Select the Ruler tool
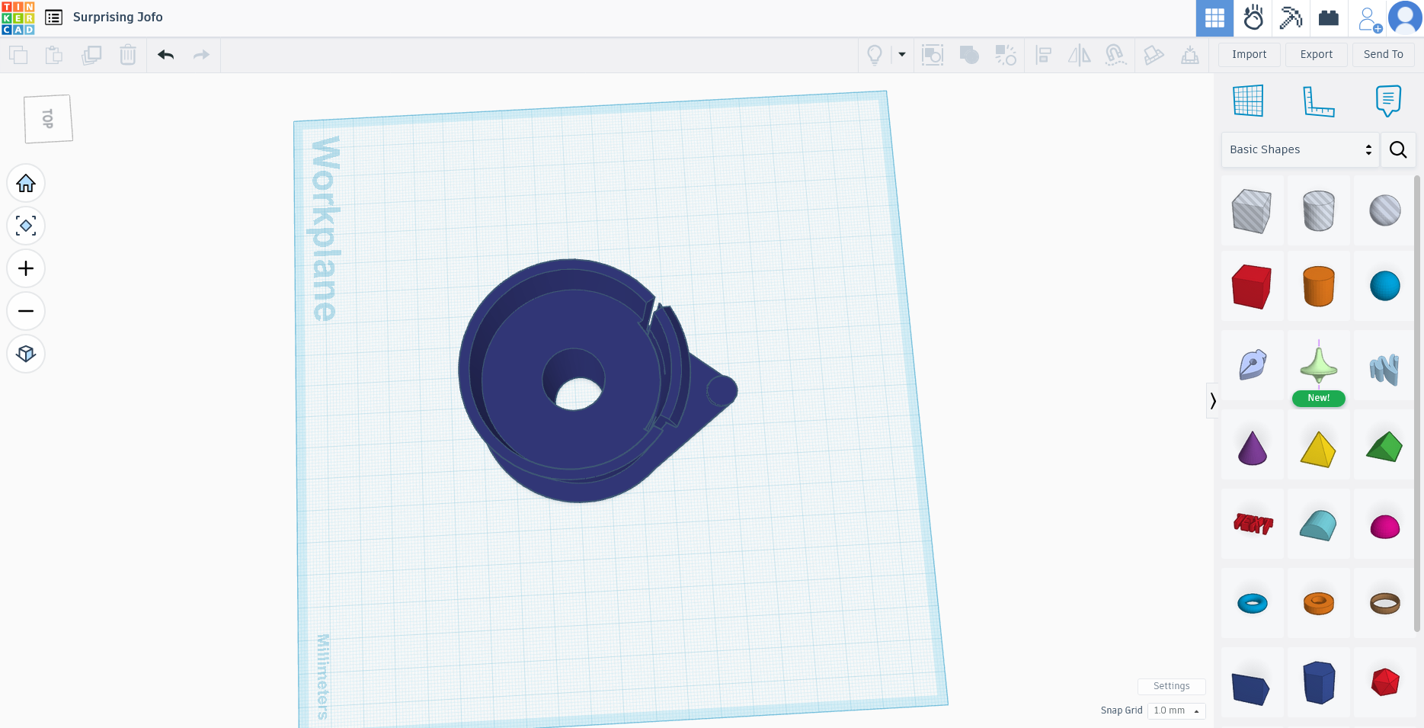 (x=1318, y=101)
